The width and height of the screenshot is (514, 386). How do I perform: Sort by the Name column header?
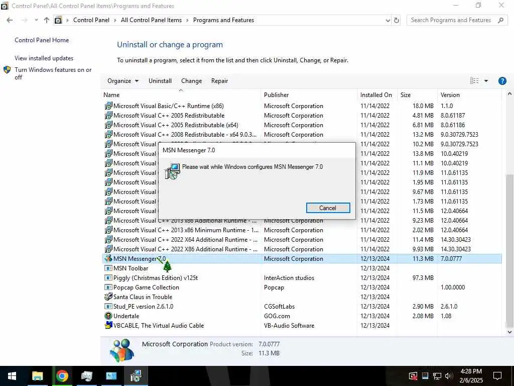(181, 95)
